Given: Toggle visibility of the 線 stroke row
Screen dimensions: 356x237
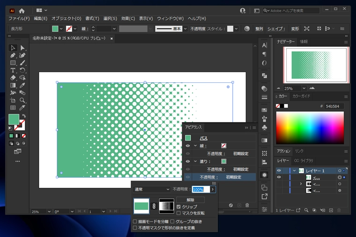Looking at the screenshot, I should (188, 146).
